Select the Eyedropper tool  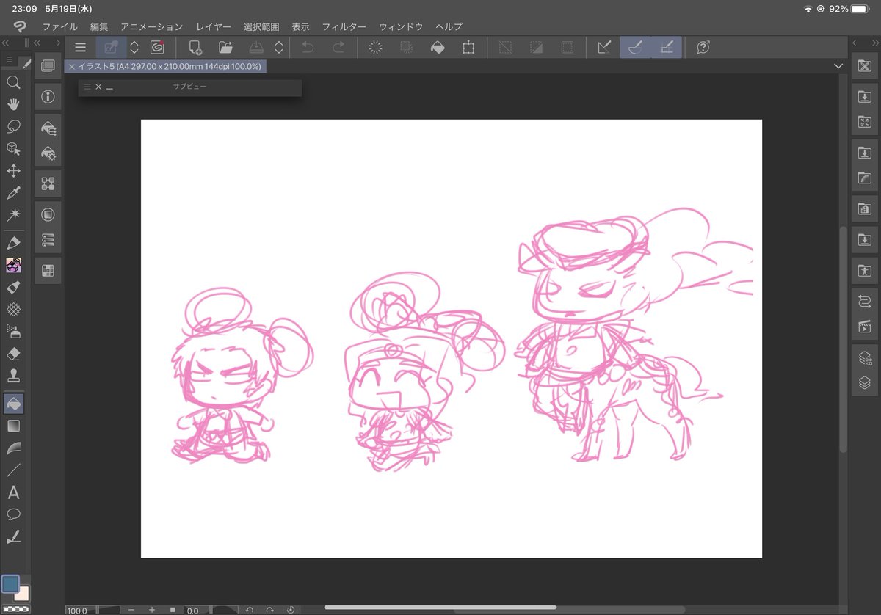(x=13, y=193)
